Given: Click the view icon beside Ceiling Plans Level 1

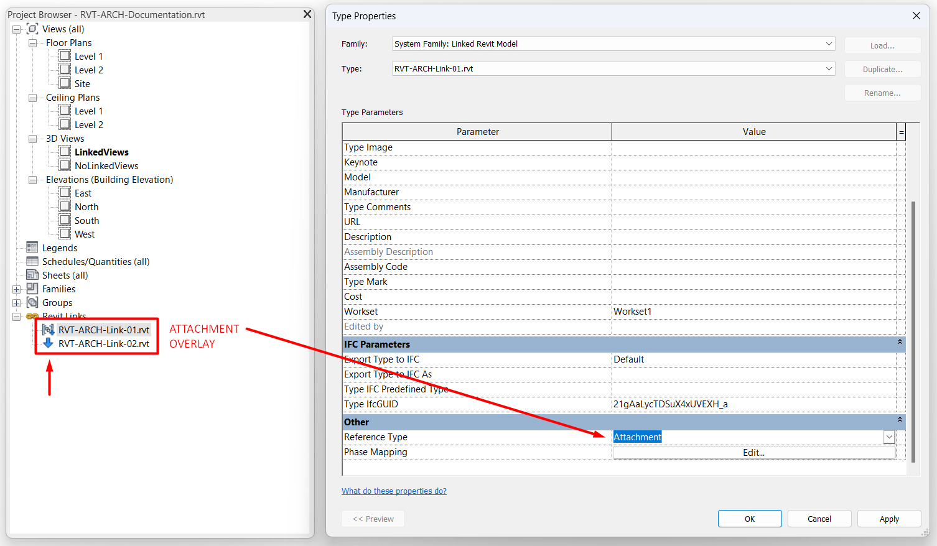Looking at the screenshot, I should pyautogui.click(x=65, y=110).
